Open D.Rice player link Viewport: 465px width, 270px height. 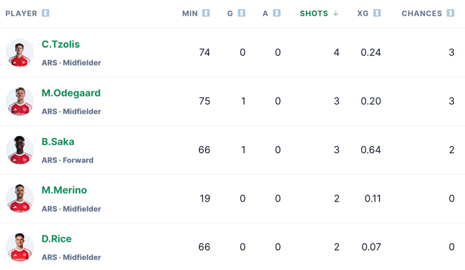pyautogui.click(x=57, y=238)
